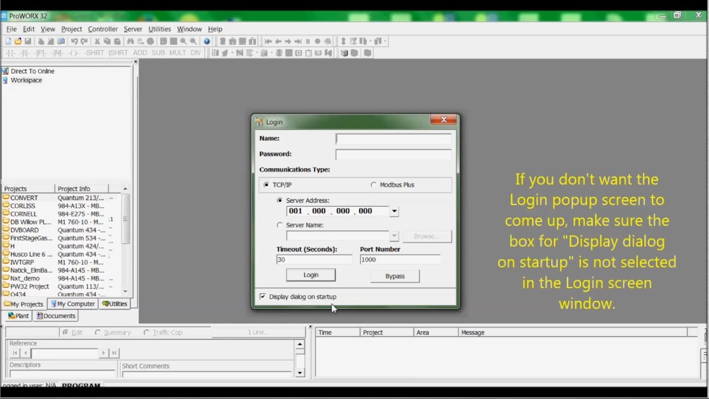Image resolution: width=709 pixels, height=399 pixels.
Task: Select the normally closed contact instruction
Action: click(x=24, y=53)
